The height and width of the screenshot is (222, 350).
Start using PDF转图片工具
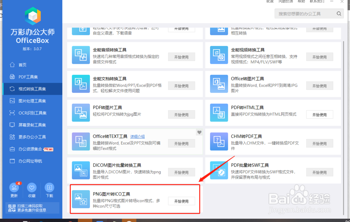[x=181, y=115]
